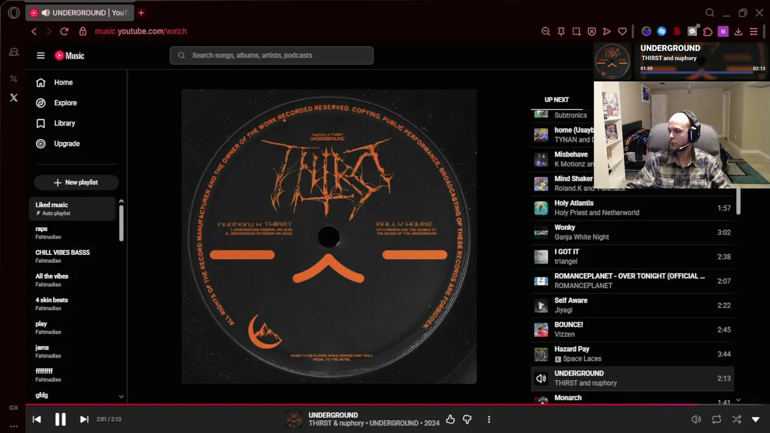Open the Shazam extension
Image resolution: width=770 pixels, height=433 pixels.
click(662, 31)
